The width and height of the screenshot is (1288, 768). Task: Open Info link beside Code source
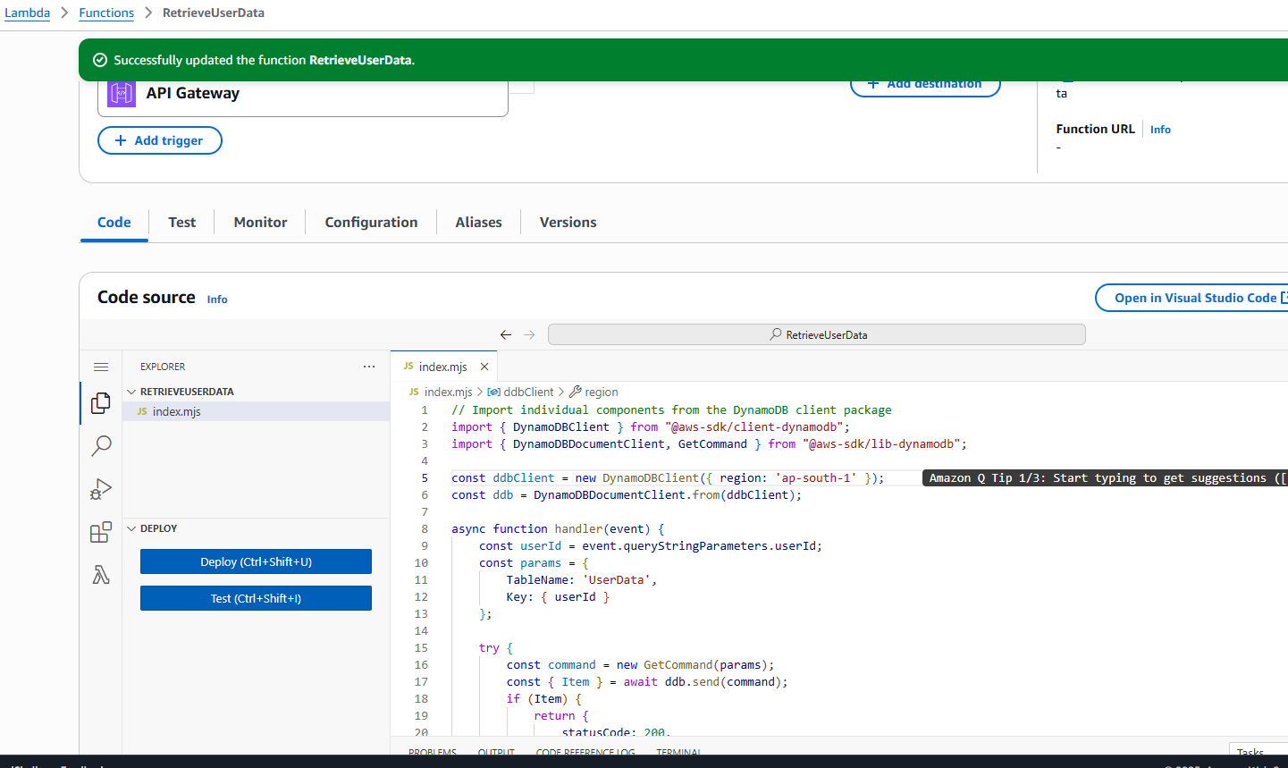pyautogui.click(x=217, y=300)
